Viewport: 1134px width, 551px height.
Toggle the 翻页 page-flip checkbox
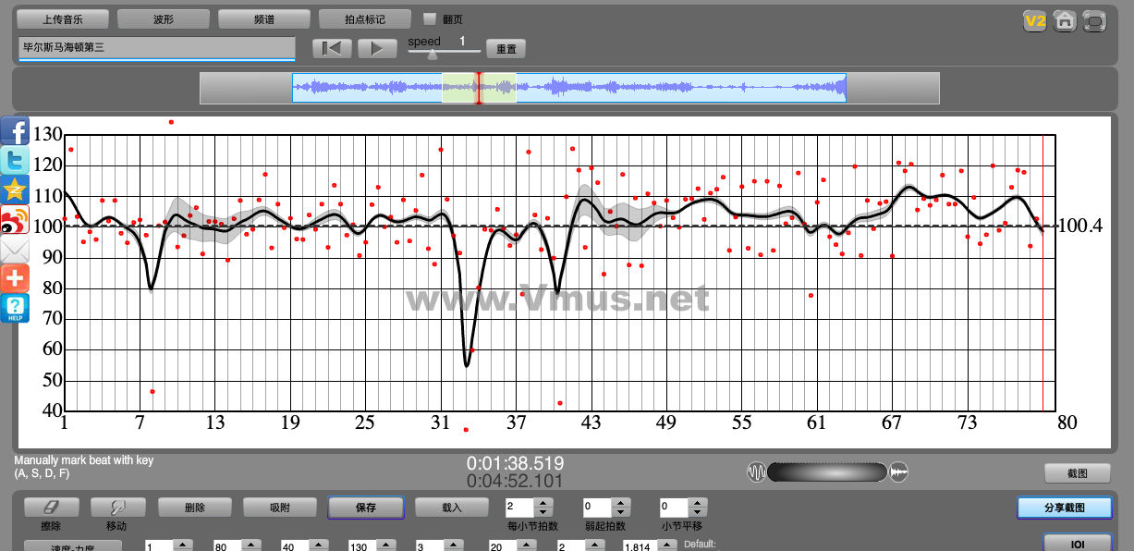coord(429,18)
